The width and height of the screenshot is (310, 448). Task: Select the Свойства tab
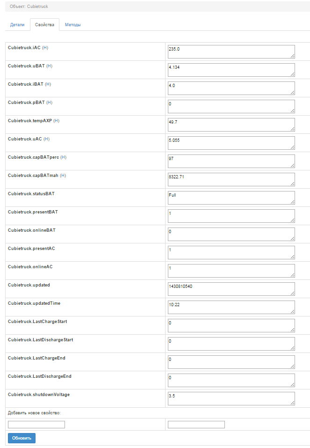(44, 25)
